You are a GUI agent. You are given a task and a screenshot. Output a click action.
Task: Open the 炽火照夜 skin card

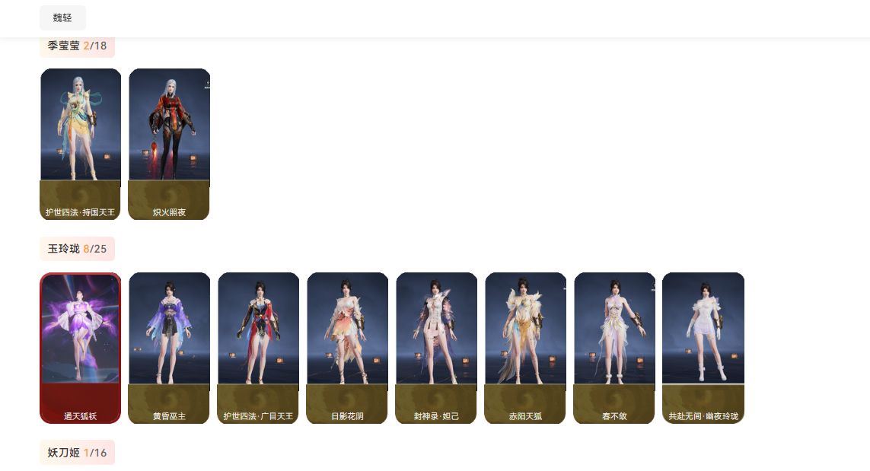click(169, 145)
